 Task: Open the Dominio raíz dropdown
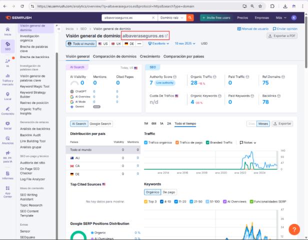pyautogui.click(x=171, y=17)
